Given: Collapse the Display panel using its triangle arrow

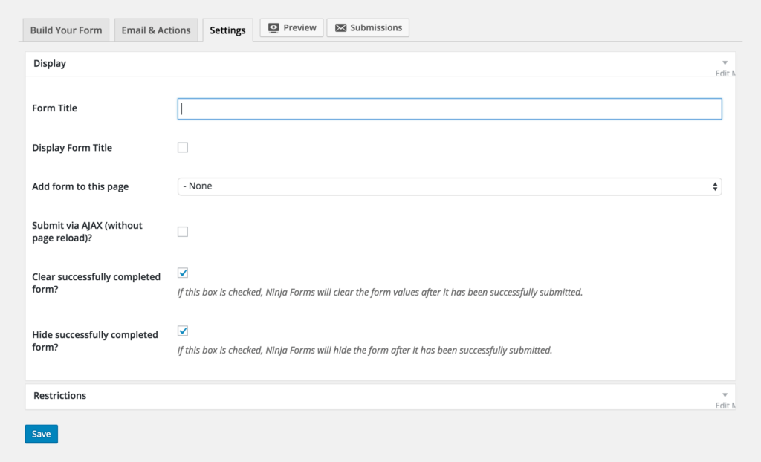Looking at the screenshot, I should (725, 63).
